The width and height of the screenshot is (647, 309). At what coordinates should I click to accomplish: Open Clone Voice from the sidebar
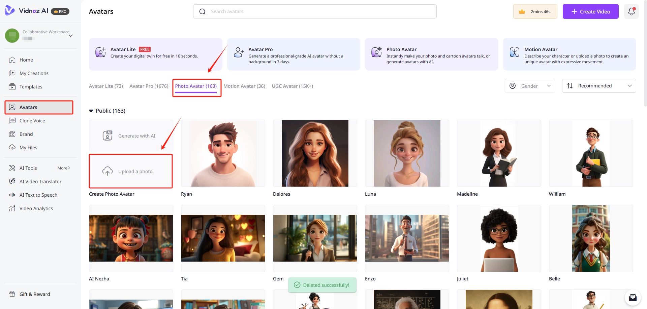click(x=32, y=121)
